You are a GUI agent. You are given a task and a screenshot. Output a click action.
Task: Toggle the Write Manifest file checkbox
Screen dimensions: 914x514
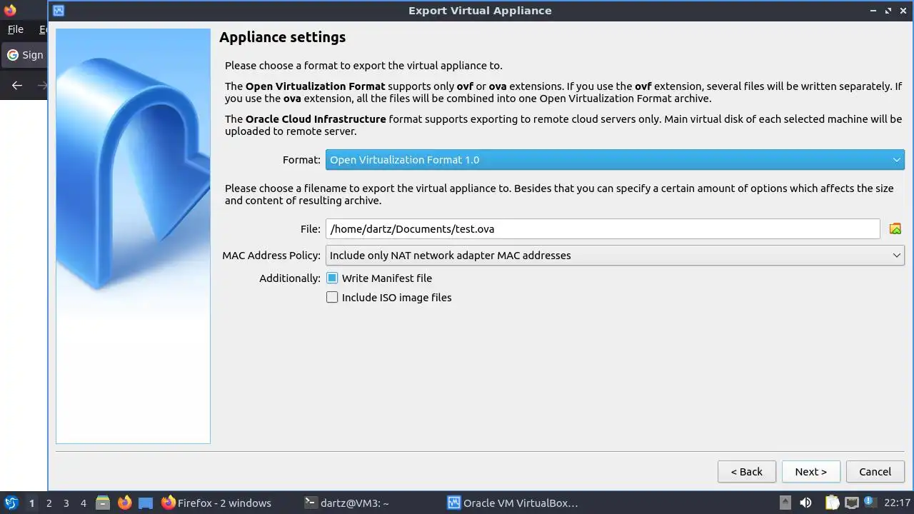click(332, 278)
